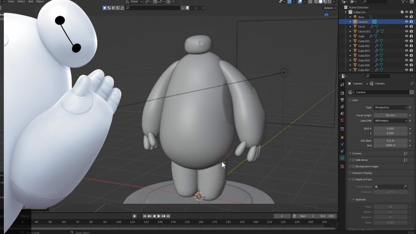
Task: Hide Cube.003 with its eye icon
Action: [x=406, y=51]
